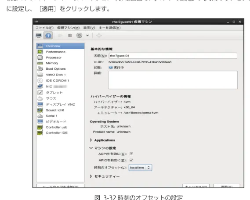Select the NIC network icon
This screenshot has width=250, height=200.
click(40, 86)
